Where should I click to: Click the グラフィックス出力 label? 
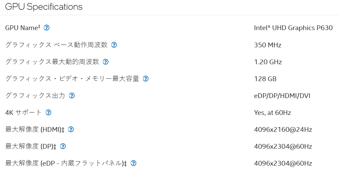point(35,95)
